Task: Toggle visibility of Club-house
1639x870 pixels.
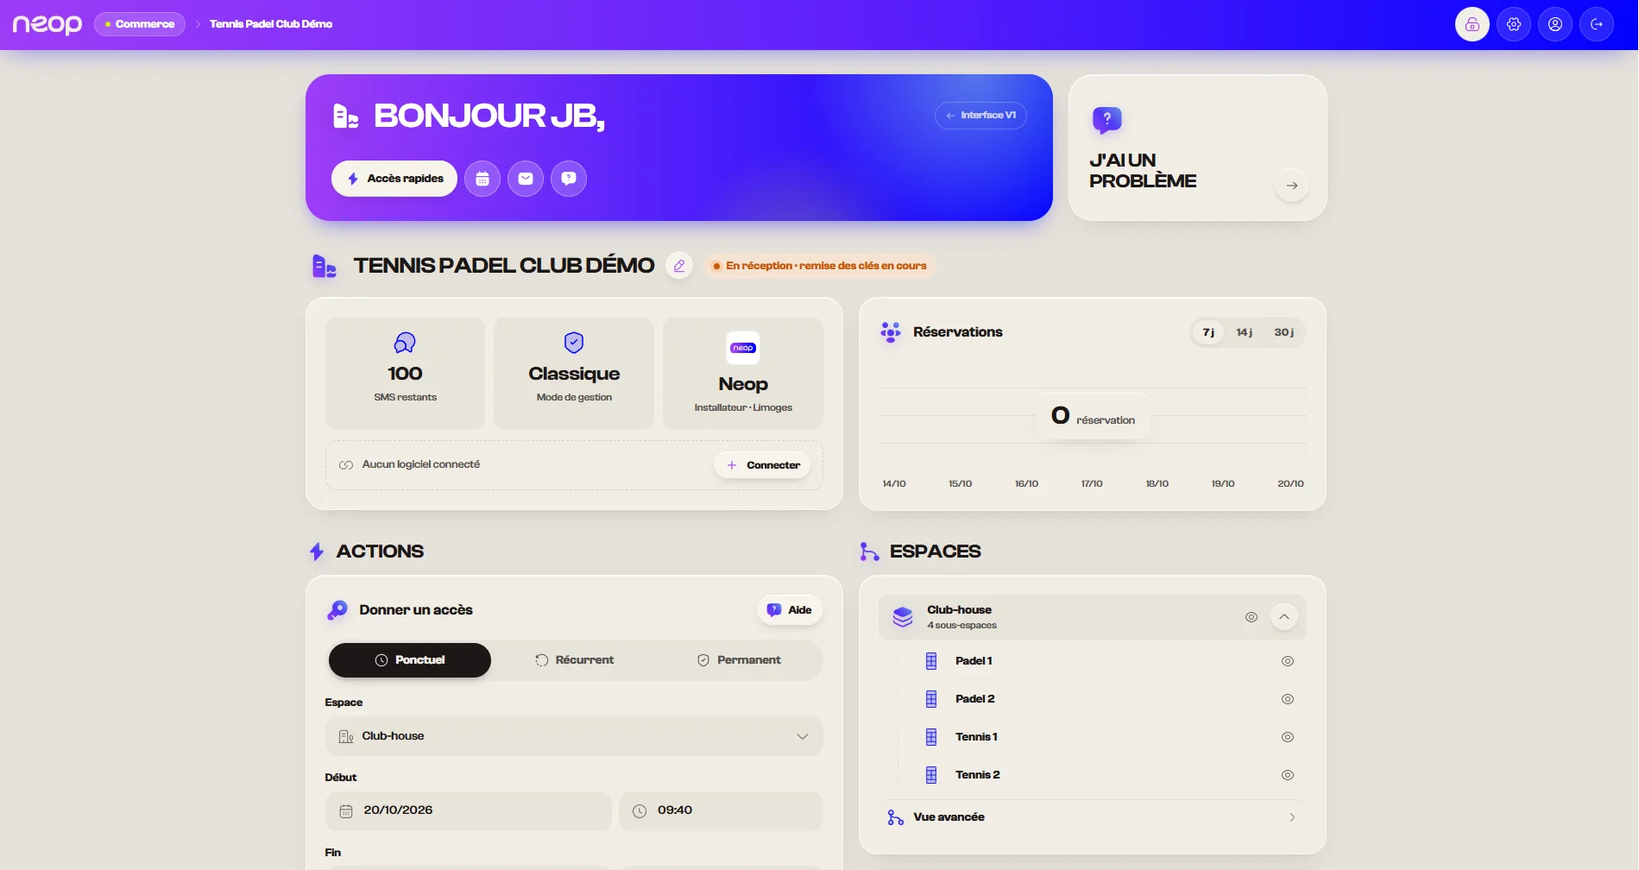Action: tap(1251, 617)
